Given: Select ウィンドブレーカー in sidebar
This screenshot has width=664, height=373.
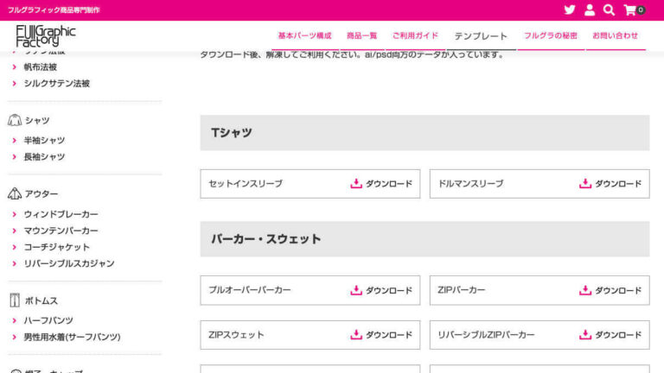Looking at the screenshot, I should tap(61, 214).
